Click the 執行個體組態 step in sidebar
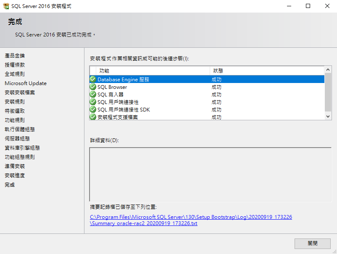The image size is (337, 254). [20, 129]
